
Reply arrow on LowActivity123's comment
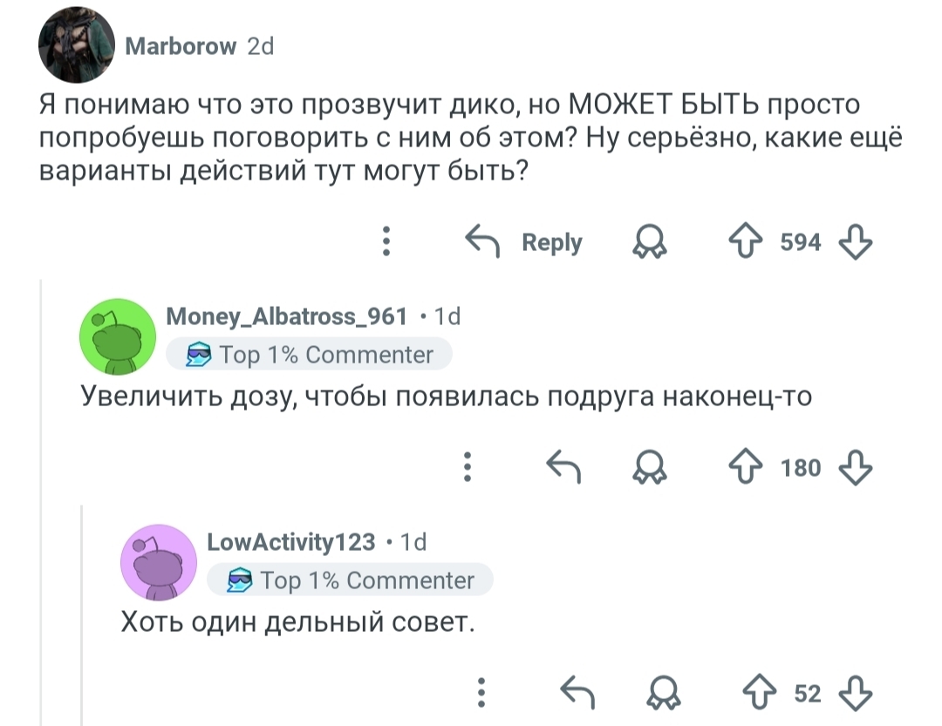(577, 693)
